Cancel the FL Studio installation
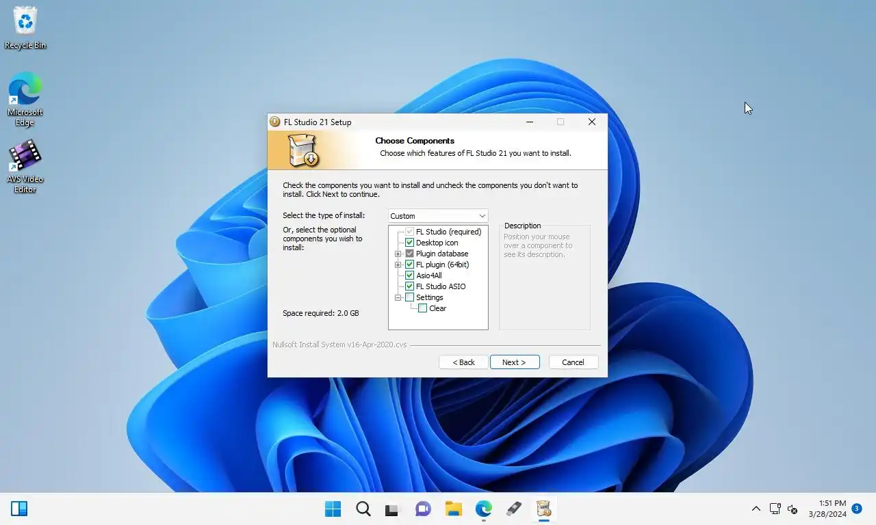Screen dimensions: 876x525 [573, 362]
